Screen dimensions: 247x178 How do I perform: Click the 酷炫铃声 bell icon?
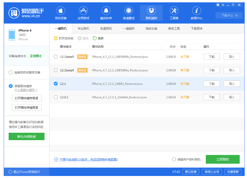coord(106,11)
